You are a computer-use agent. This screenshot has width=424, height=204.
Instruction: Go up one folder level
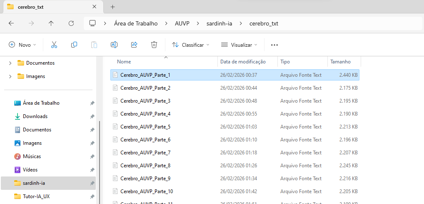point(51,23)
